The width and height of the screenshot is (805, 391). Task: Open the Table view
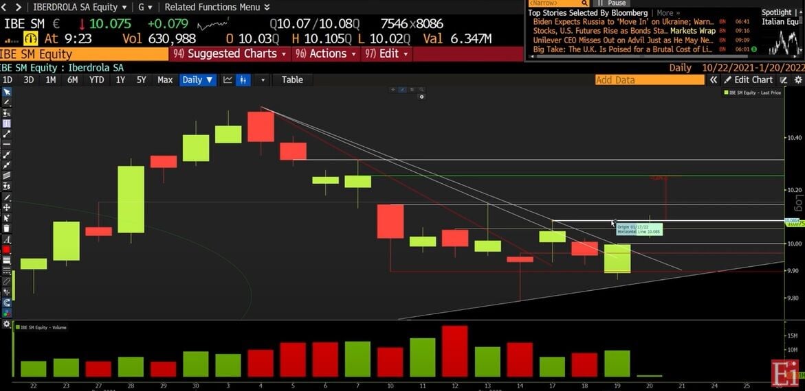click(x=292, y=80)
